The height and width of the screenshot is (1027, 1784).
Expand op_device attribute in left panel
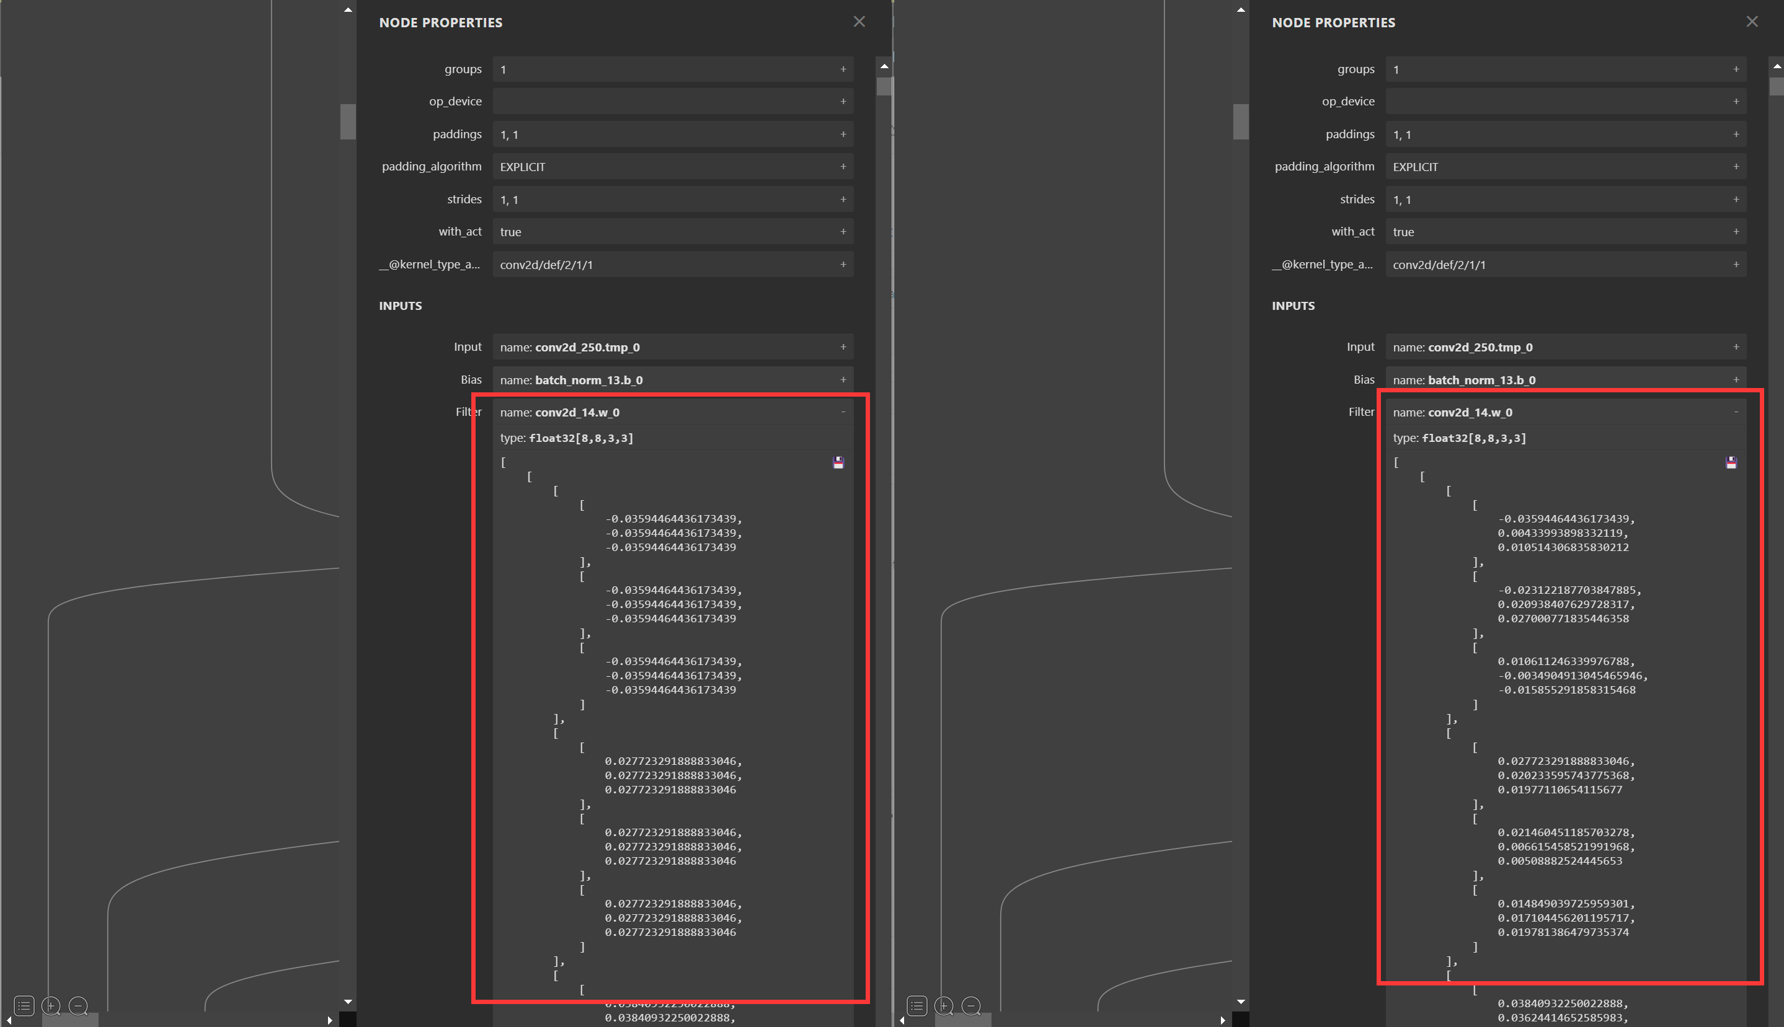tap(843, 102)
